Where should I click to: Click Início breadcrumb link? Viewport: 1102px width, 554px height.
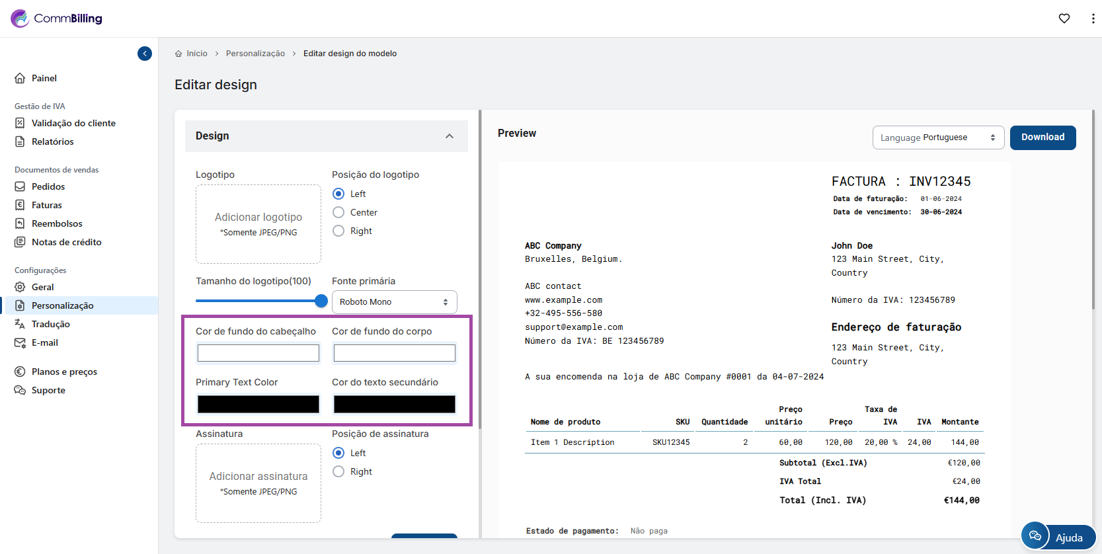tap(197, 54)
